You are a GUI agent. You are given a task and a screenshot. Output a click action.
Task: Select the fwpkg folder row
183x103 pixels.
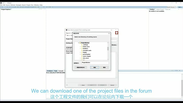85,52
